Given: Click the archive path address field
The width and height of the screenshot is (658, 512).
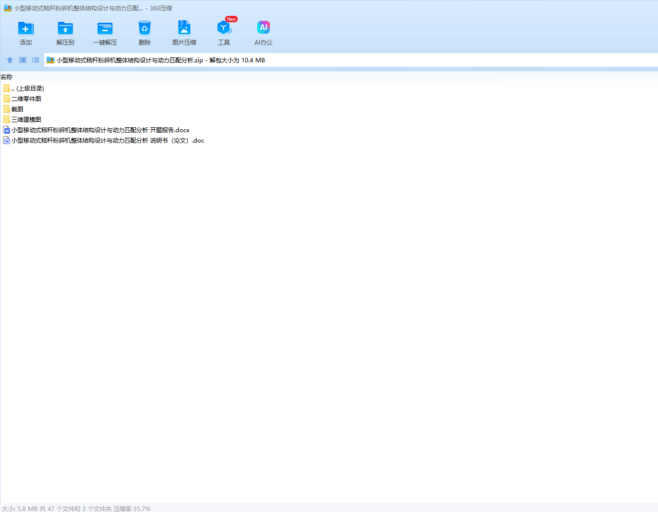Looking at the screenshot, I should [x=351, y=60].
